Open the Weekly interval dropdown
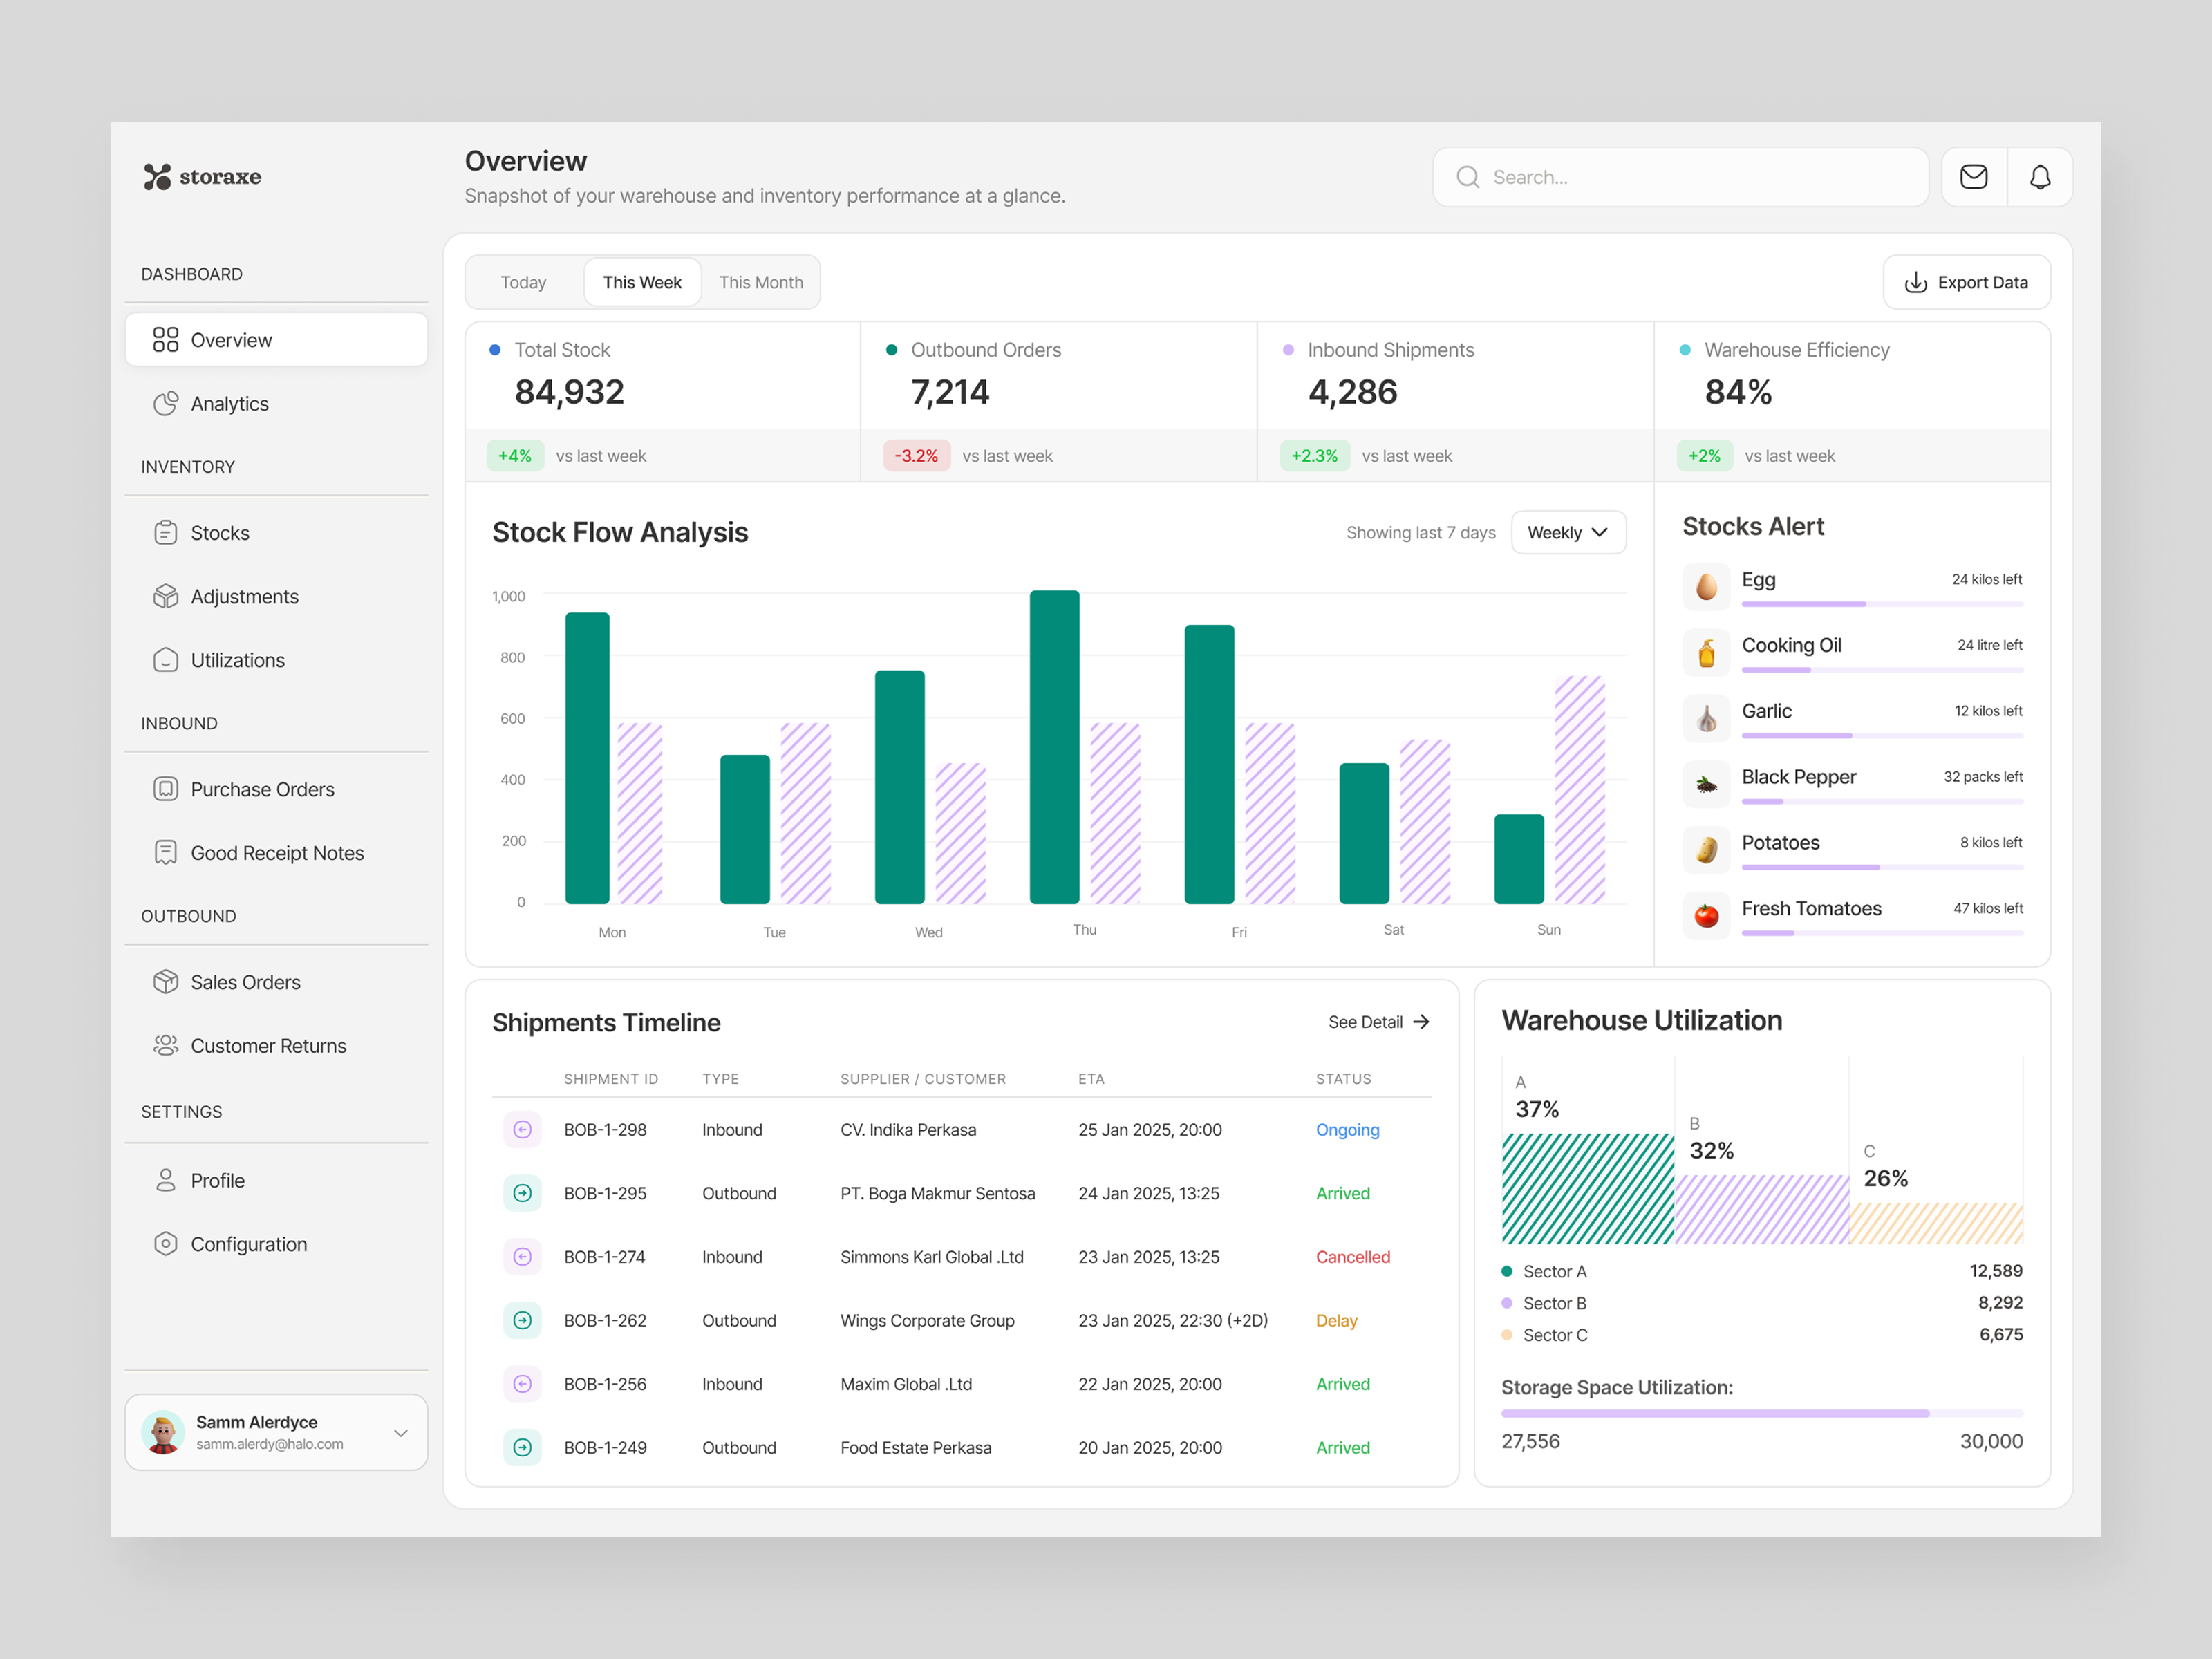The image size is (2212, 1659). pyautogui.click(x=1567, y=532)
